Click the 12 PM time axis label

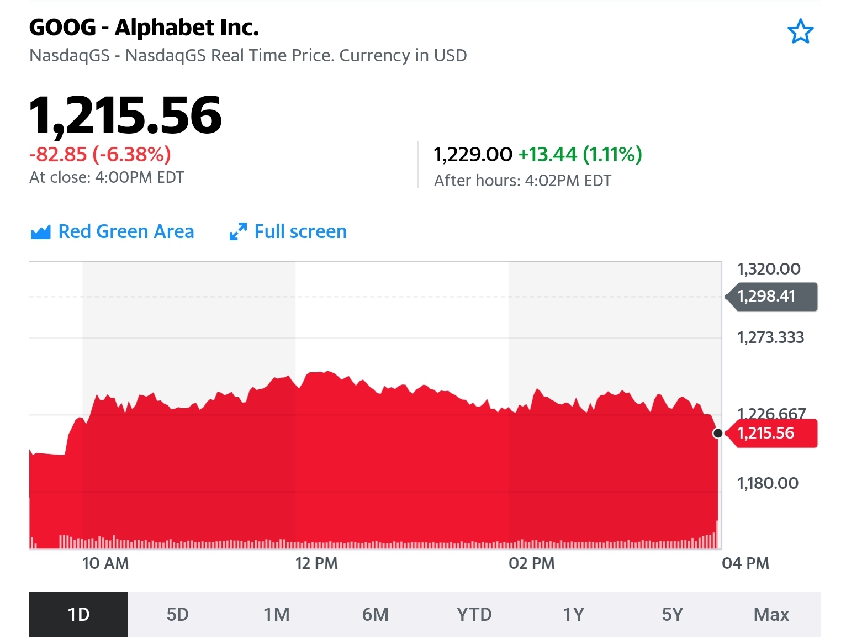[316, 563]
